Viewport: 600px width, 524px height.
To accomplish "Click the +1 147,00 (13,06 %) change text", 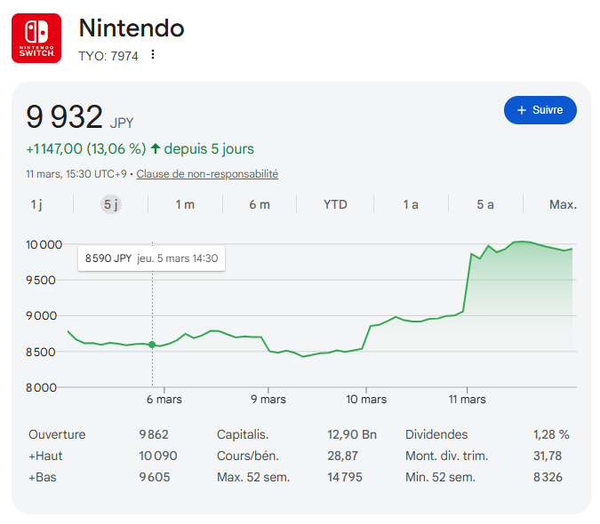I will 86,148.
